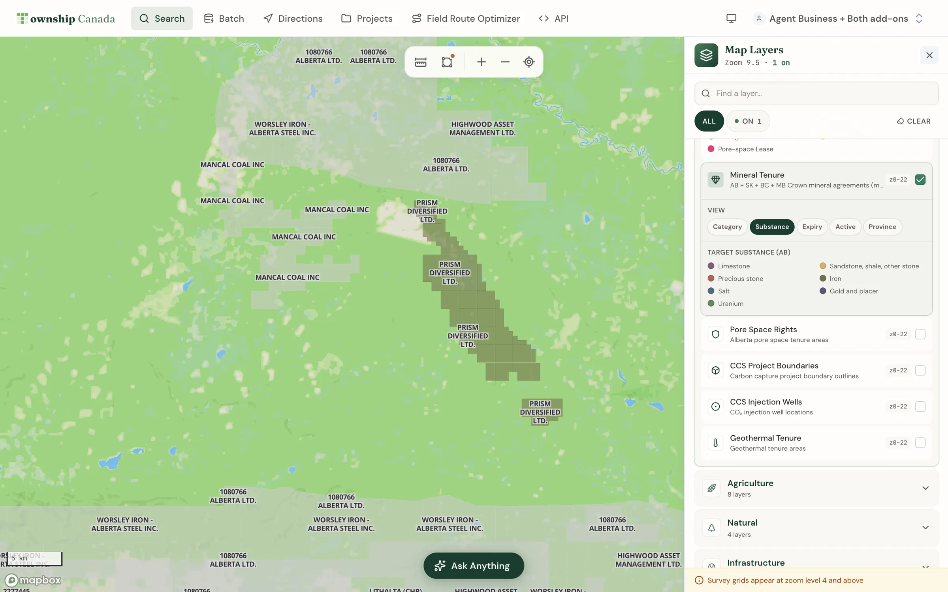Click the Map Layers stack icon

coord(706,55)
